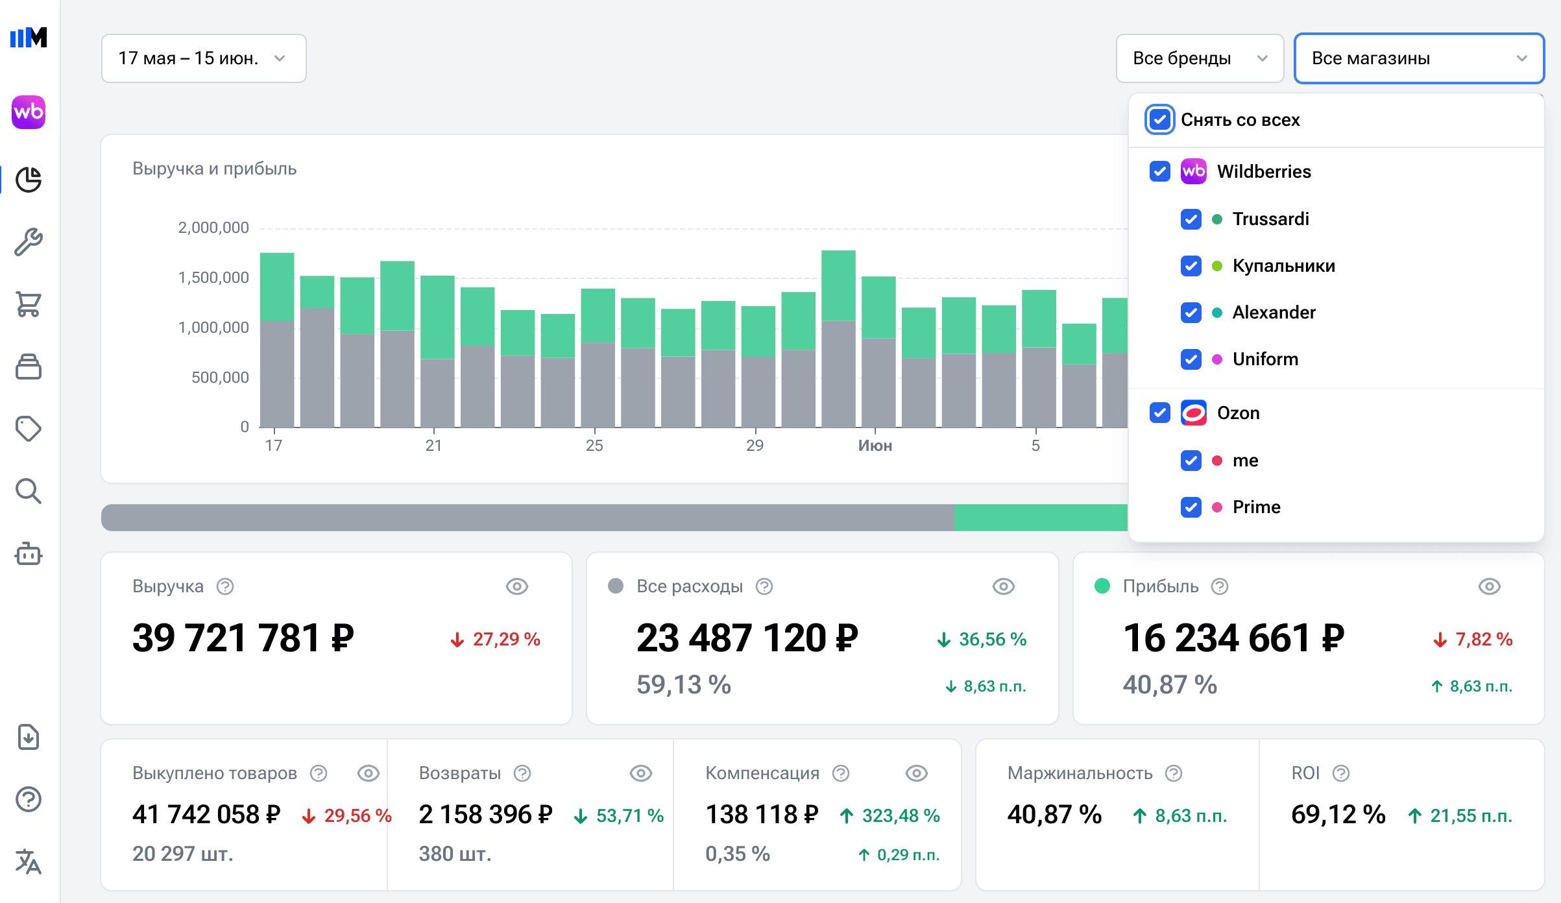Uncheck the Trussardi store checkbox

click(1191, 219)
